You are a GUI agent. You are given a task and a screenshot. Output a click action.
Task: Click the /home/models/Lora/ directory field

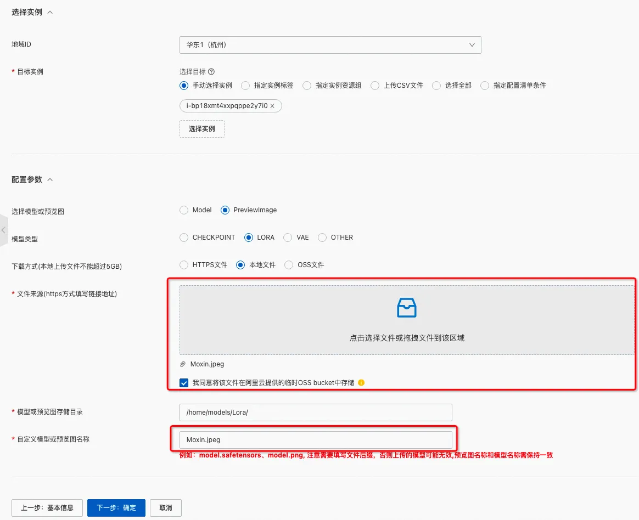click(x=316, y=412)
